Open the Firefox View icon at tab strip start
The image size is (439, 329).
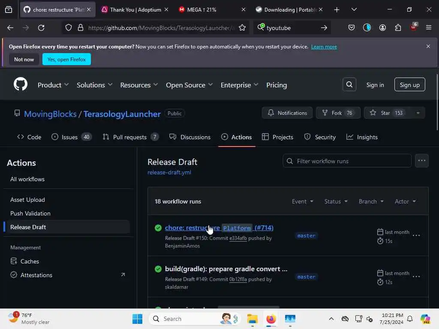point(9,9)
